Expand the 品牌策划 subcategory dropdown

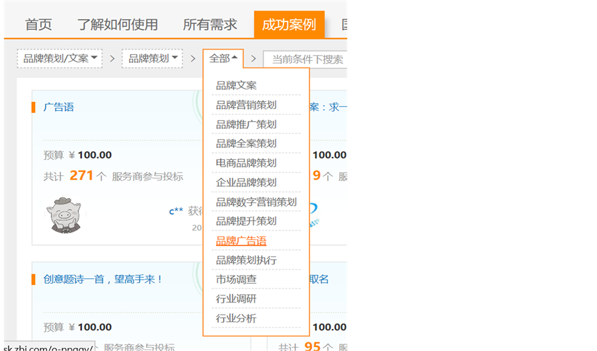tap(153, 59)
